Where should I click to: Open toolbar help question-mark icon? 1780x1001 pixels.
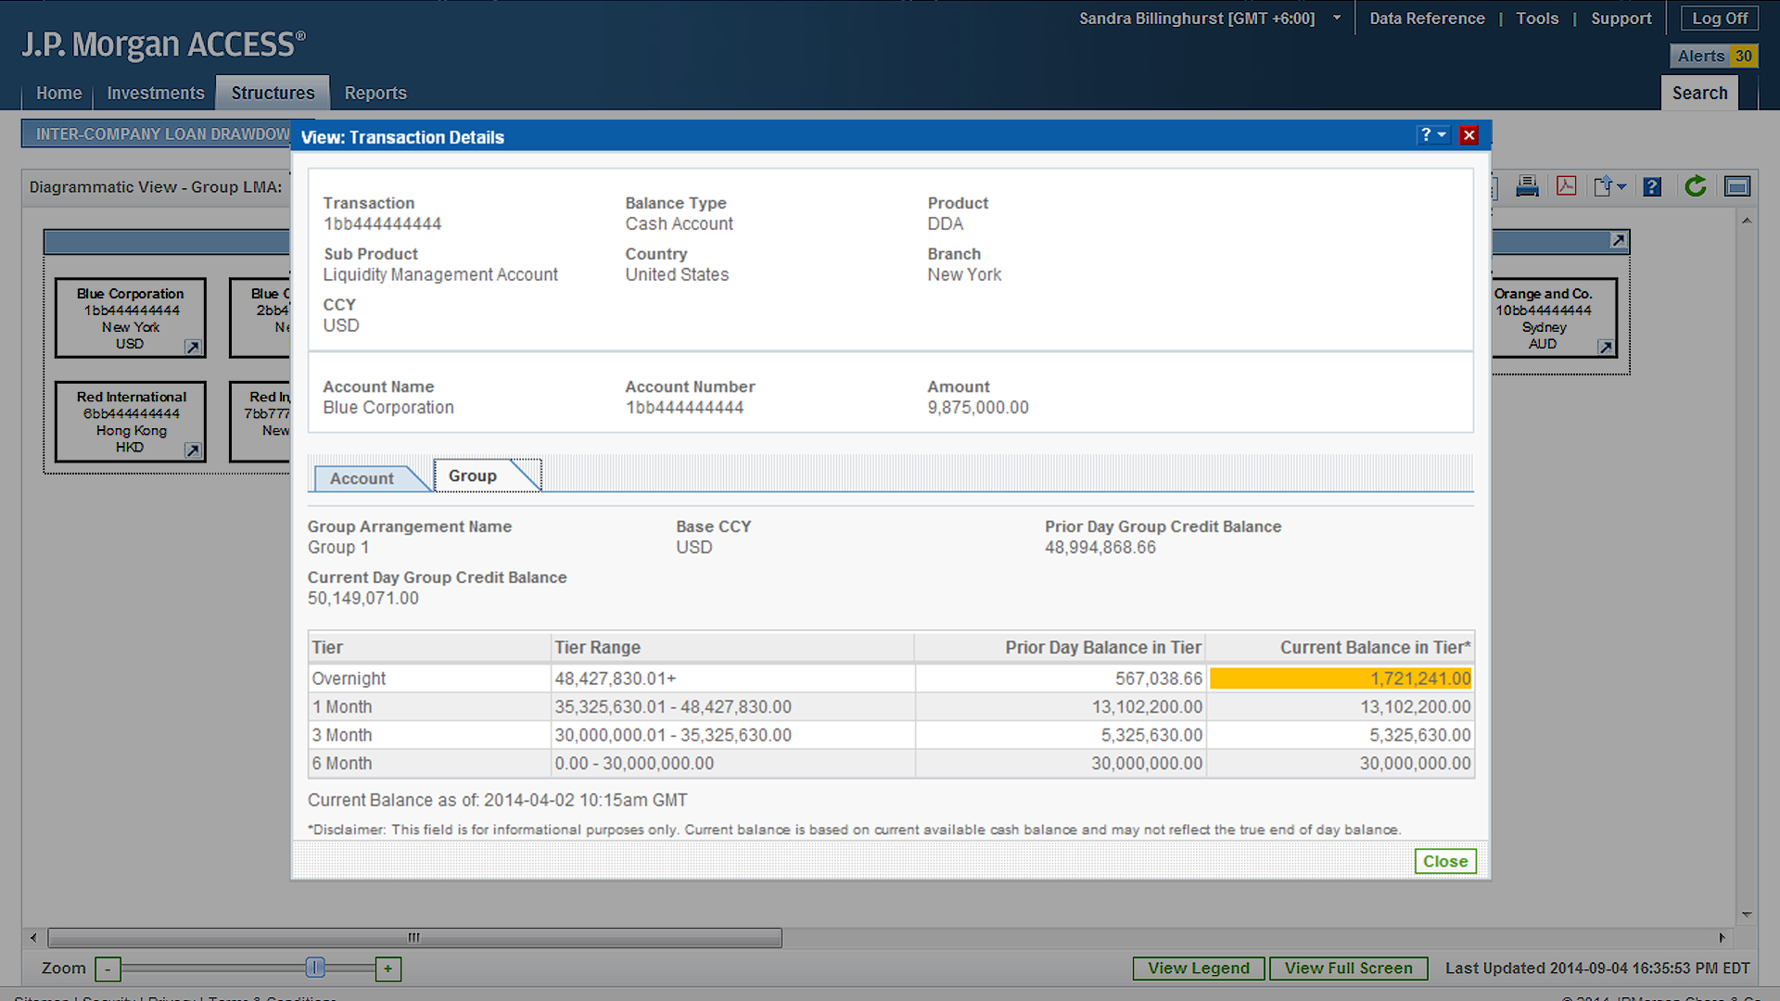coord(1652,187)
